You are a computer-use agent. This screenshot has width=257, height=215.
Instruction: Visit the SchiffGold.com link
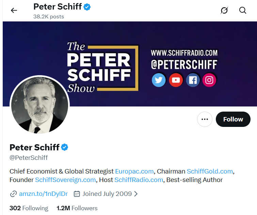[210, 171]
